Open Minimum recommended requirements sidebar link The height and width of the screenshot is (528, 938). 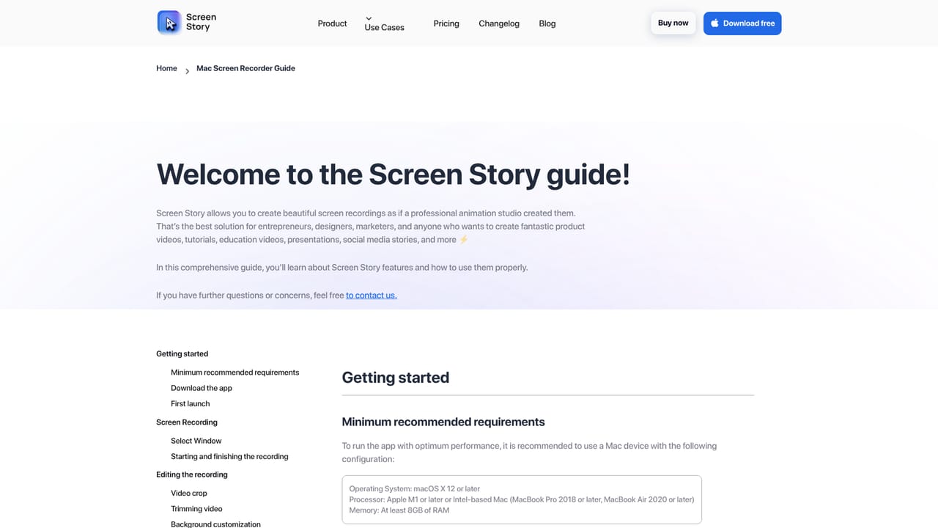coord(234,373)
